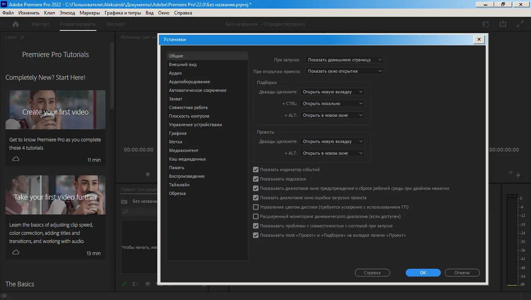The image size is (531, 300).
Task: Open Подборки Дважды щелкните dropdown
Action: point(332,92)
